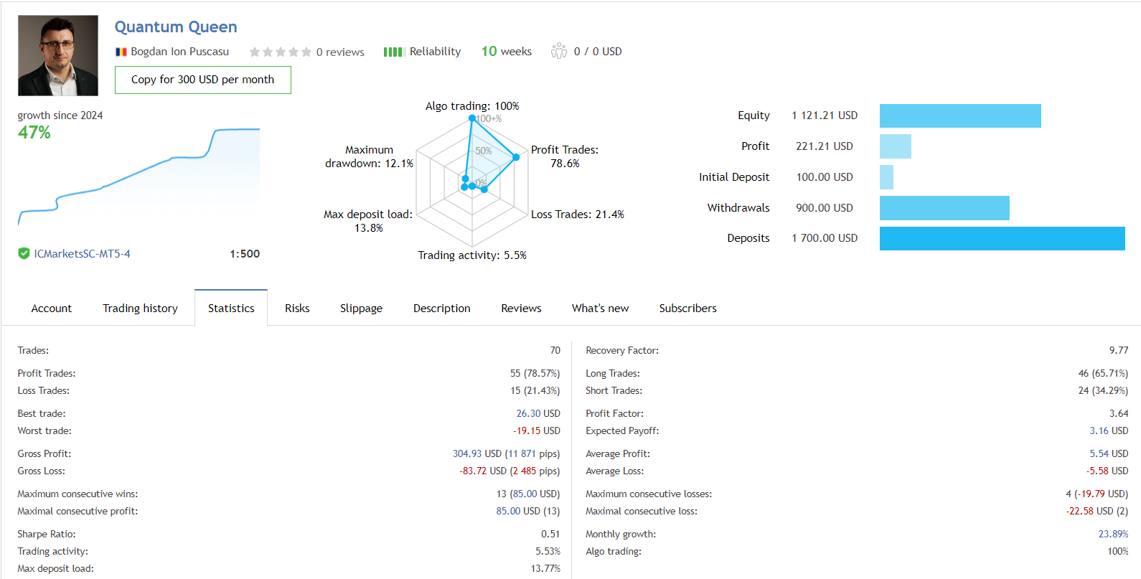Click the Romanian flag icon beside author name

pyautogui.click(x=121, y=52)
